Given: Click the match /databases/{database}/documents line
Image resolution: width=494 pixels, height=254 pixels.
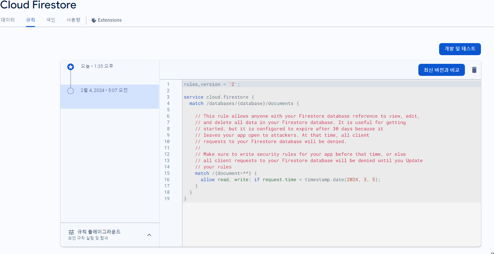Looking at the screenshot, I should 244,103.
